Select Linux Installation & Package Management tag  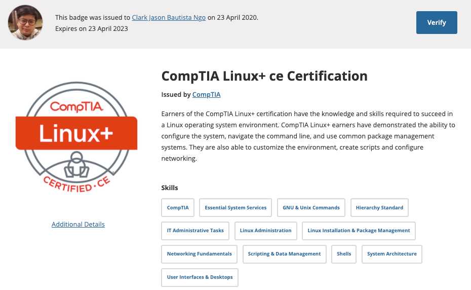pos(359,231)
